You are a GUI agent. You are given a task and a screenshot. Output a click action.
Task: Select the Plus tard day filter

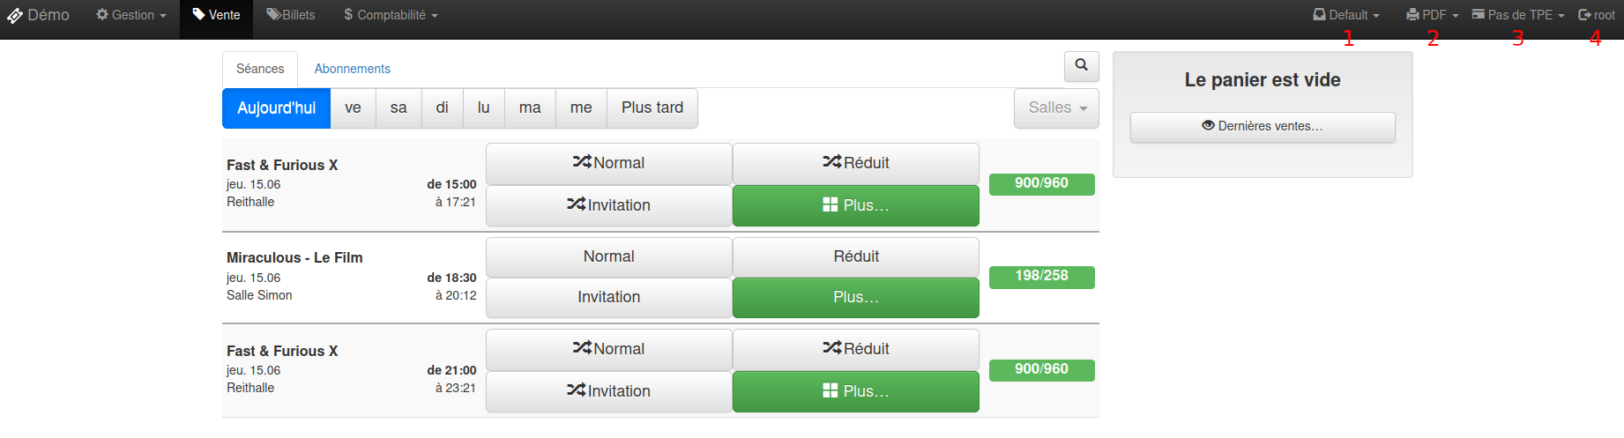click(x=652, y=108)
